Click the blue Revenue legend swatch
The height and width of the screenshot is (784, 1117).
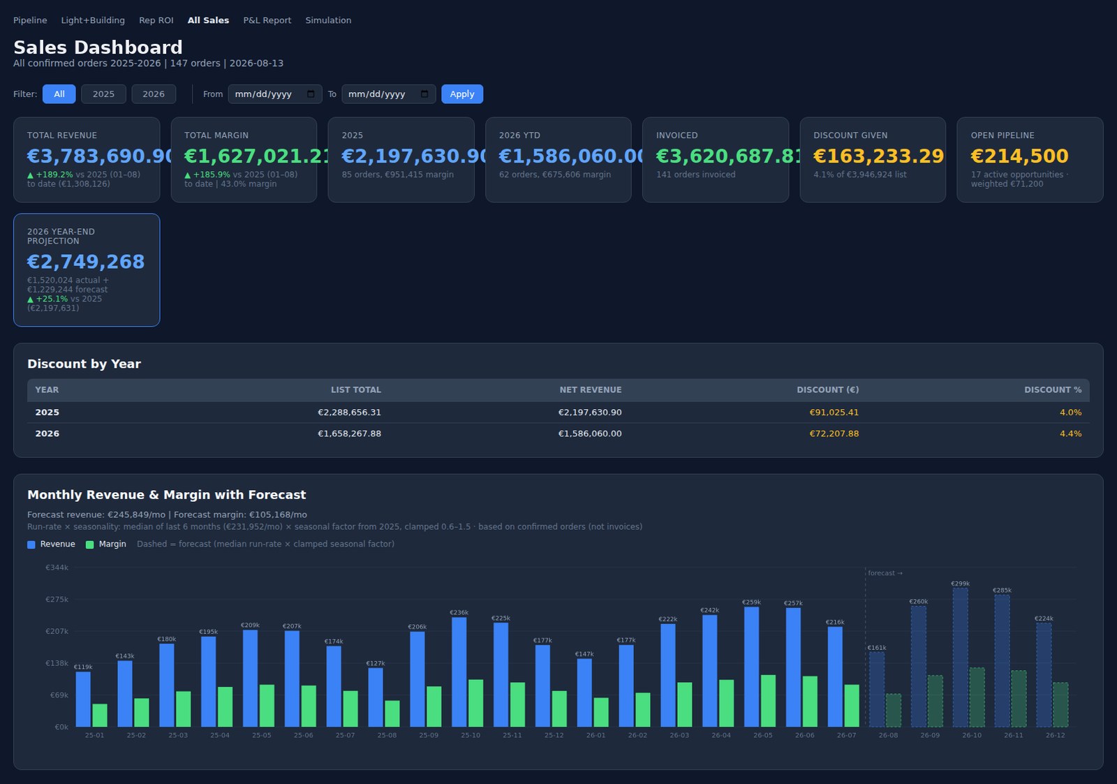click(x=31, y=545)
